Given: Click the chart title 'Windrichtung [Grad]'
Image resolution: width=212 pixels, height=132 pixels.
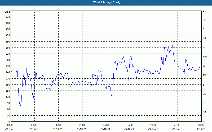Looking at the screenshot, I should point(107,2).
